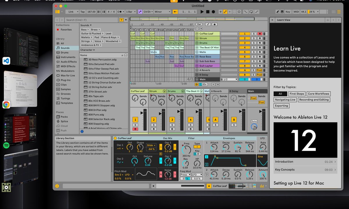Click the yellow browser filter toggle icon
This screenshot has height=209, width=349.
[121, 20]
